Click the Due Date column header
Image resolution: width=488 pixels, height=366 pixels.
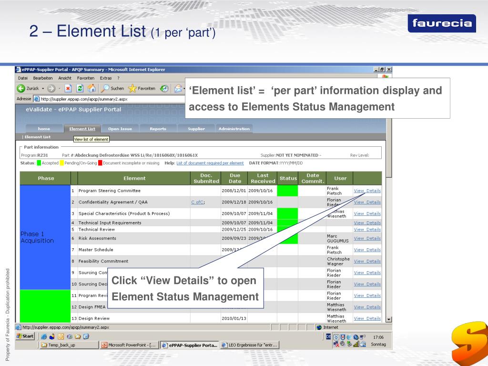pos(234,178)
